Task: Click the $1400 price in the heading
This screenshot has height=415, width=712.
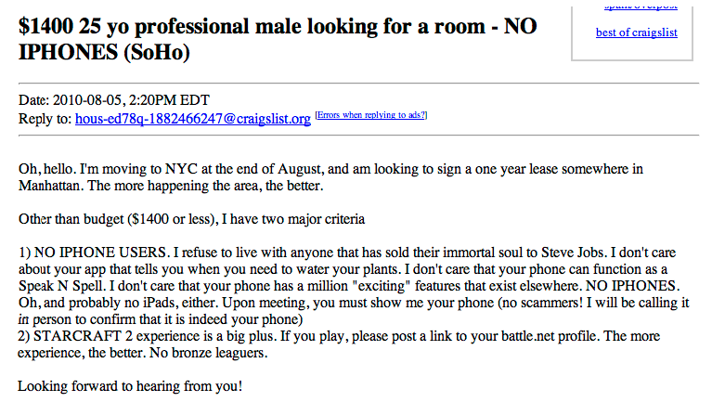Action: pyautogui.click(x=45, y=26)
